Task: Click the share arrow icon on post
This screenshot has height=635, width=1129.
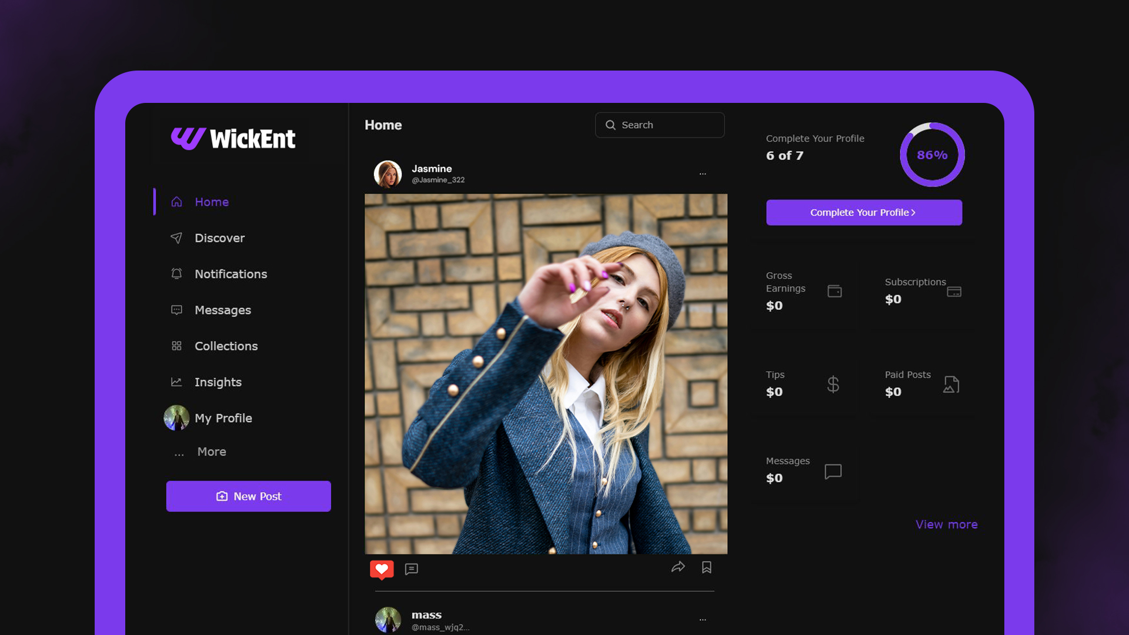Action: tap(678, 567)
